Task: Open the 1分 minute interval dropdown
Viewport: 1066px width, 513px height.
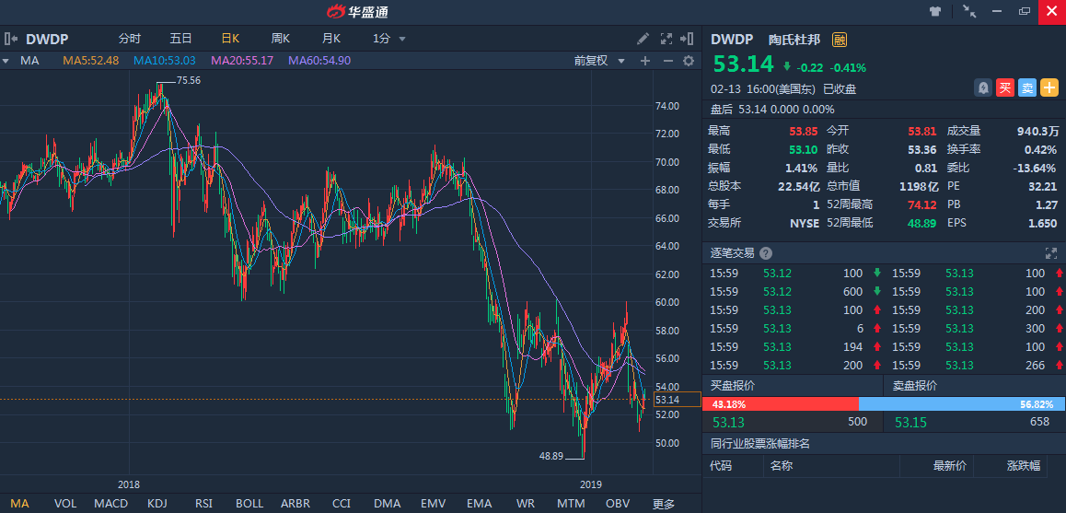Action: [x=389, y=39]
